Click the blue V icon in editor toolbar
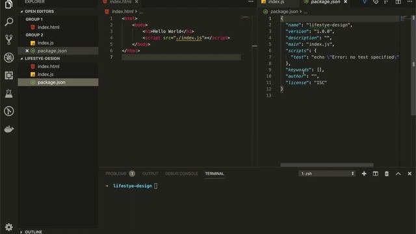 pos(365,2)
